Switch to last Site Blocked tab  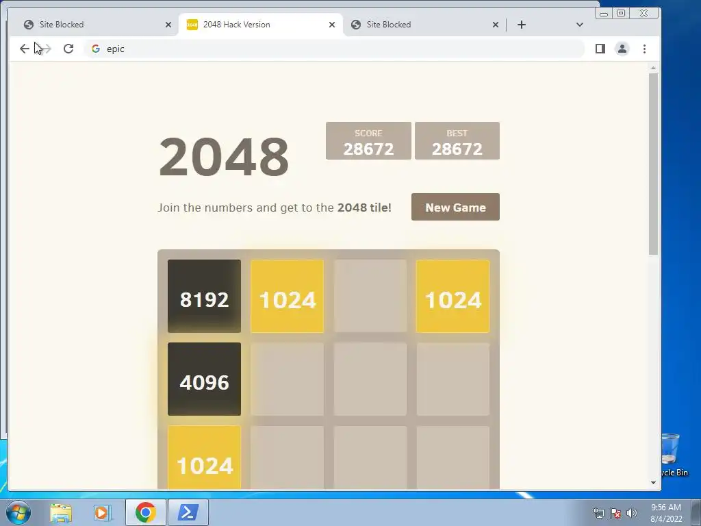coord(424,25)
